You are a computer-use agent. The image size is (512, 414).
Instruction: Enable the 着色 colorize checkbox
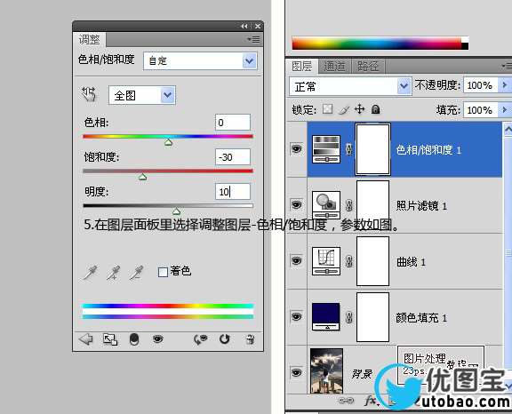[163, 272]
